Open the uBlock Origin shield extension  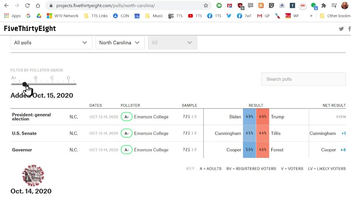click(240, 6)
